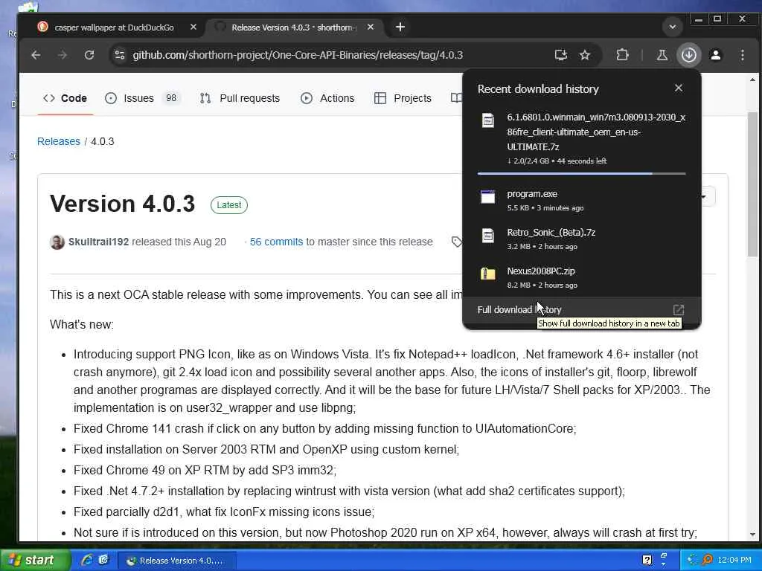Go to Pull requests tab
This screenshot has width=762, height=571.
[x=240, y=98]
